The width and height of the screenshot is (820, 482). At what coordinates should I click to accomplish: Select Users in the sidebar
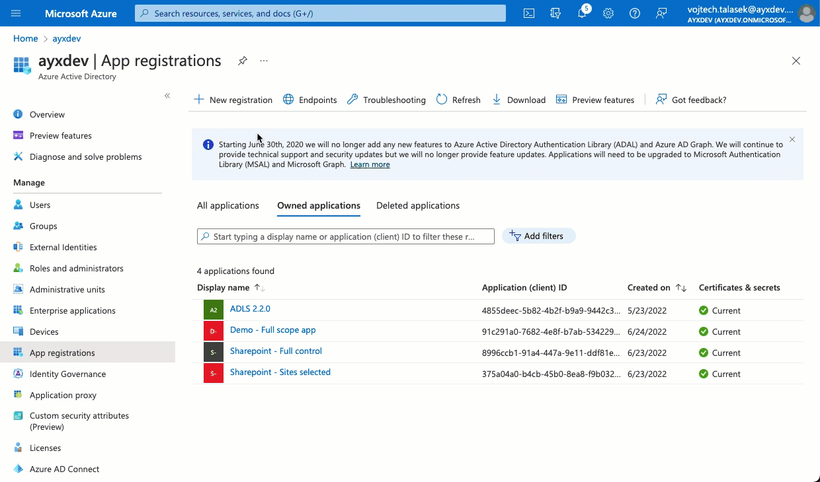click(40, 205)
